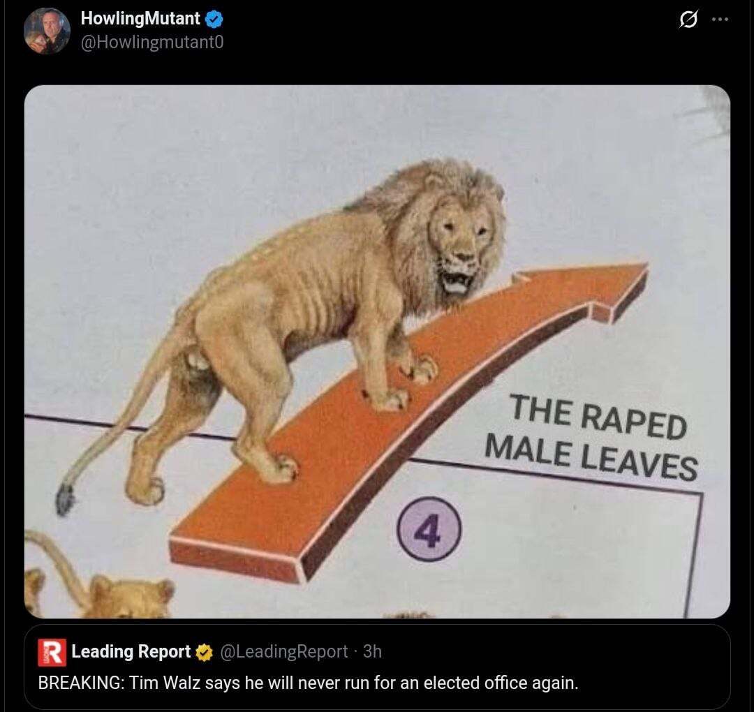This screenshot has width=754, height=712.
Task: Click the HowlingMutant display name
Action: [140, 18]
